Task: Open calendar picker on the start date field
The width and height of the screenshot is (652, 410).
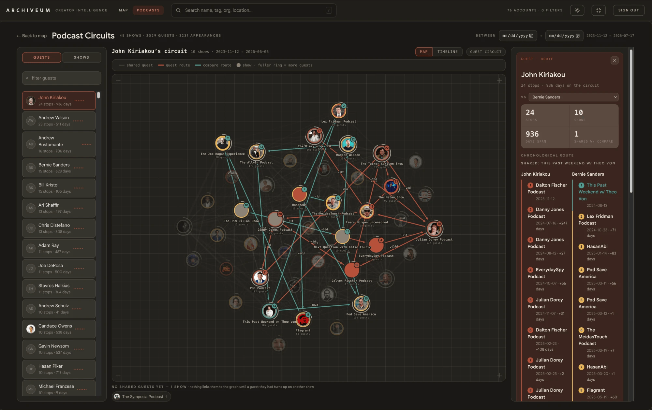Action: click(x=531, y=36)
